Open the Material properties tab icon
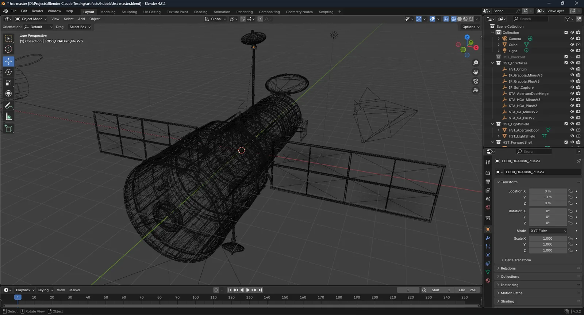Viewport: 584px width, 315px height. coord(488,281)
